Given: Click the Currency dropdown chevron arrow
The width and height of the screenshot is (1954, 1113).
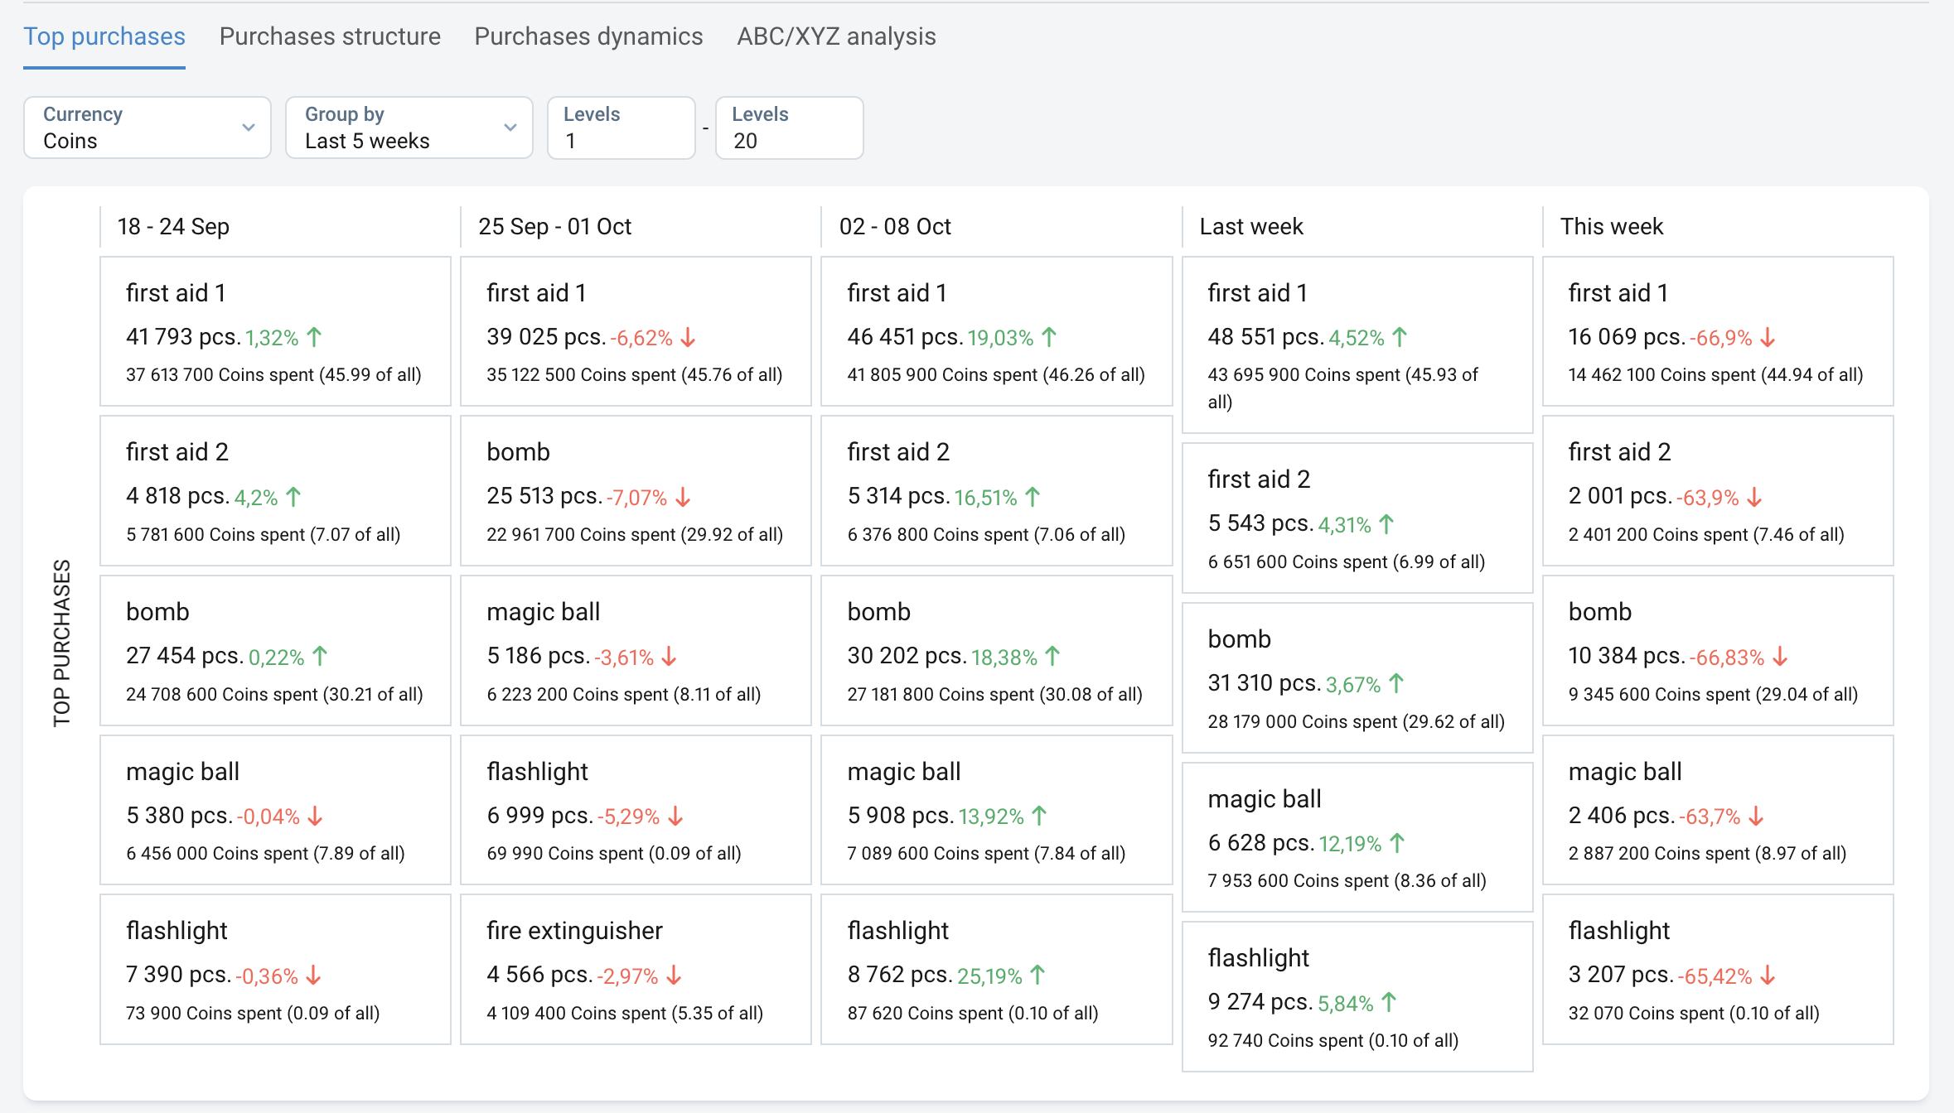Looking at the screenshot, I should [x=248, y=128].
